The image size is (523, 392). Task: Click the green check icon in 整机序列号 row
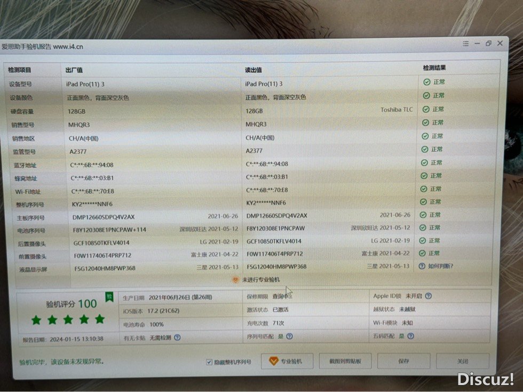click(x=423, y=202)
